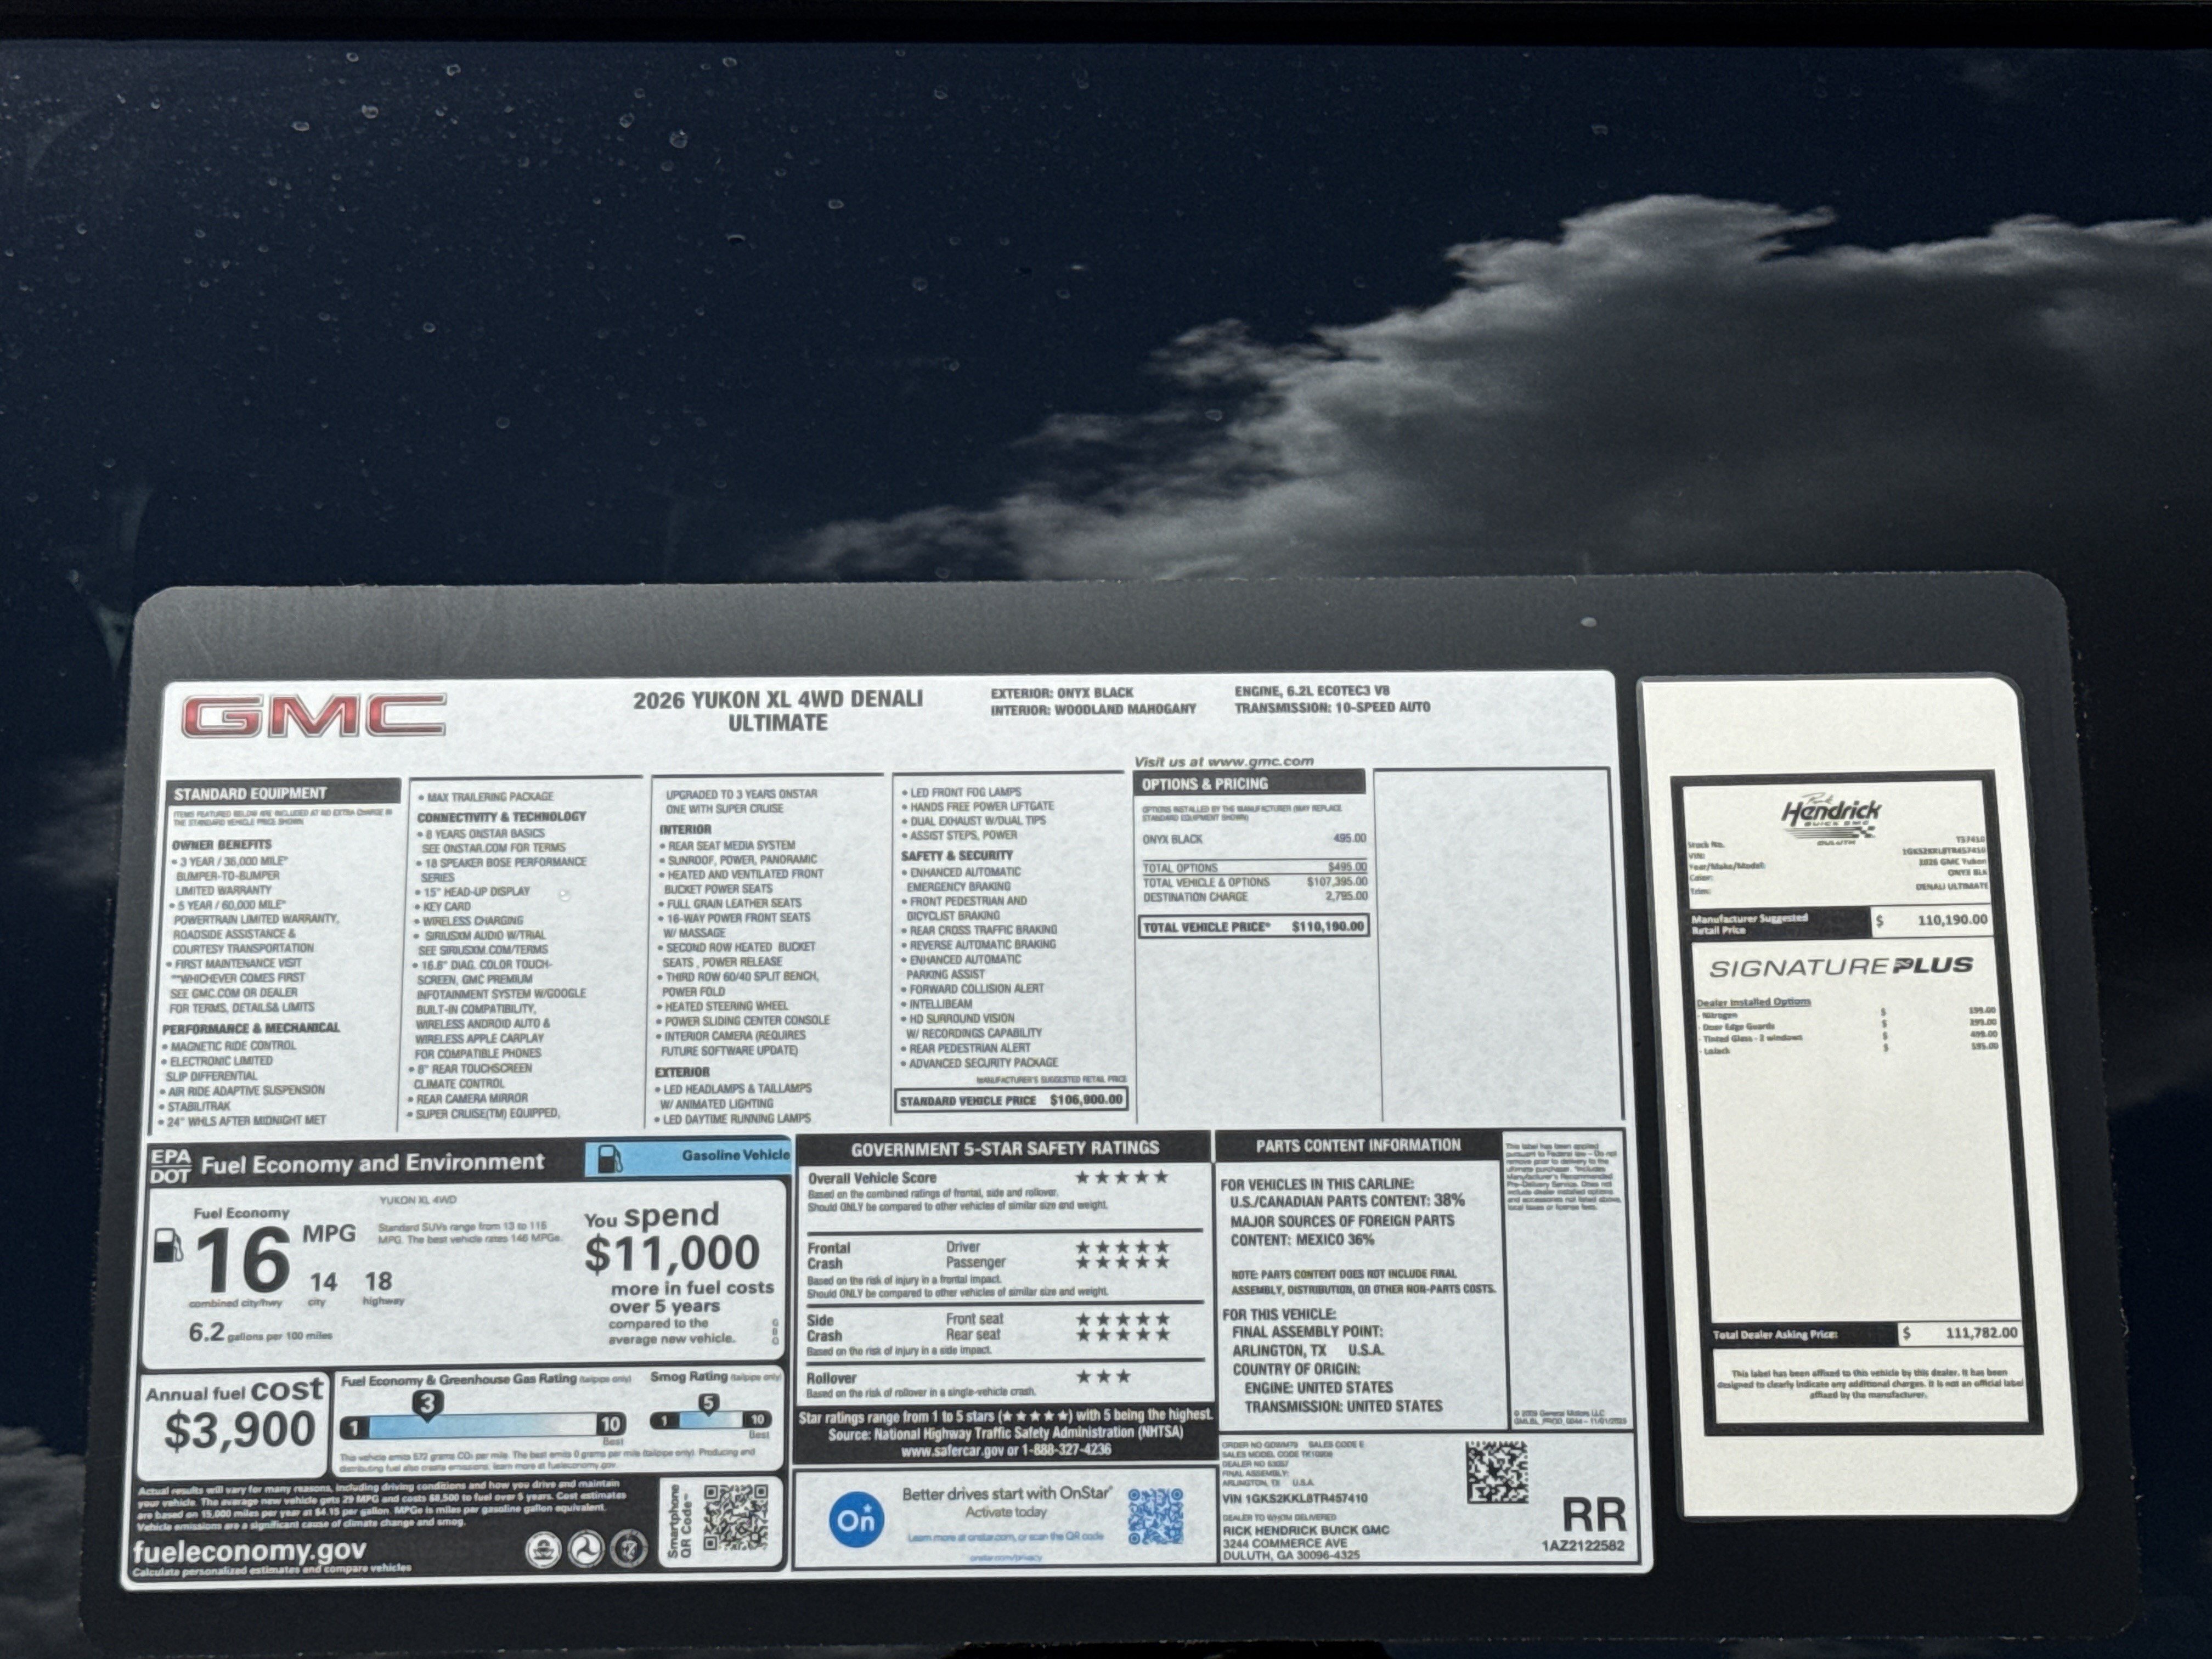Click 'Better drives start with OnStar' text
2212x1659 pixels.
[x=1006, y=1494]
